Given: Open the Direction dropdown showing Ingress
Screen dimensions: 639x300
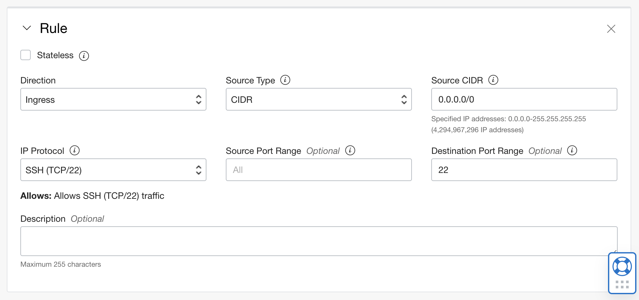Looking at the screenshot, I should [113, 100].
